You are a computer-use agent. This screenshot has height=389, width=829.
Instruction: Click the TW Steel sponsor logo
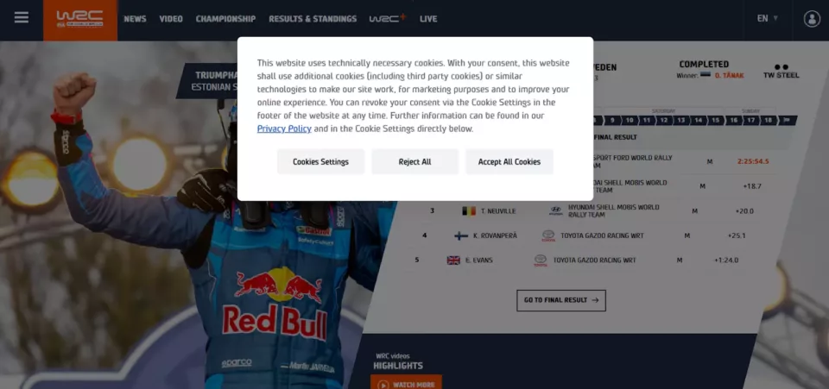coord(781,72)
